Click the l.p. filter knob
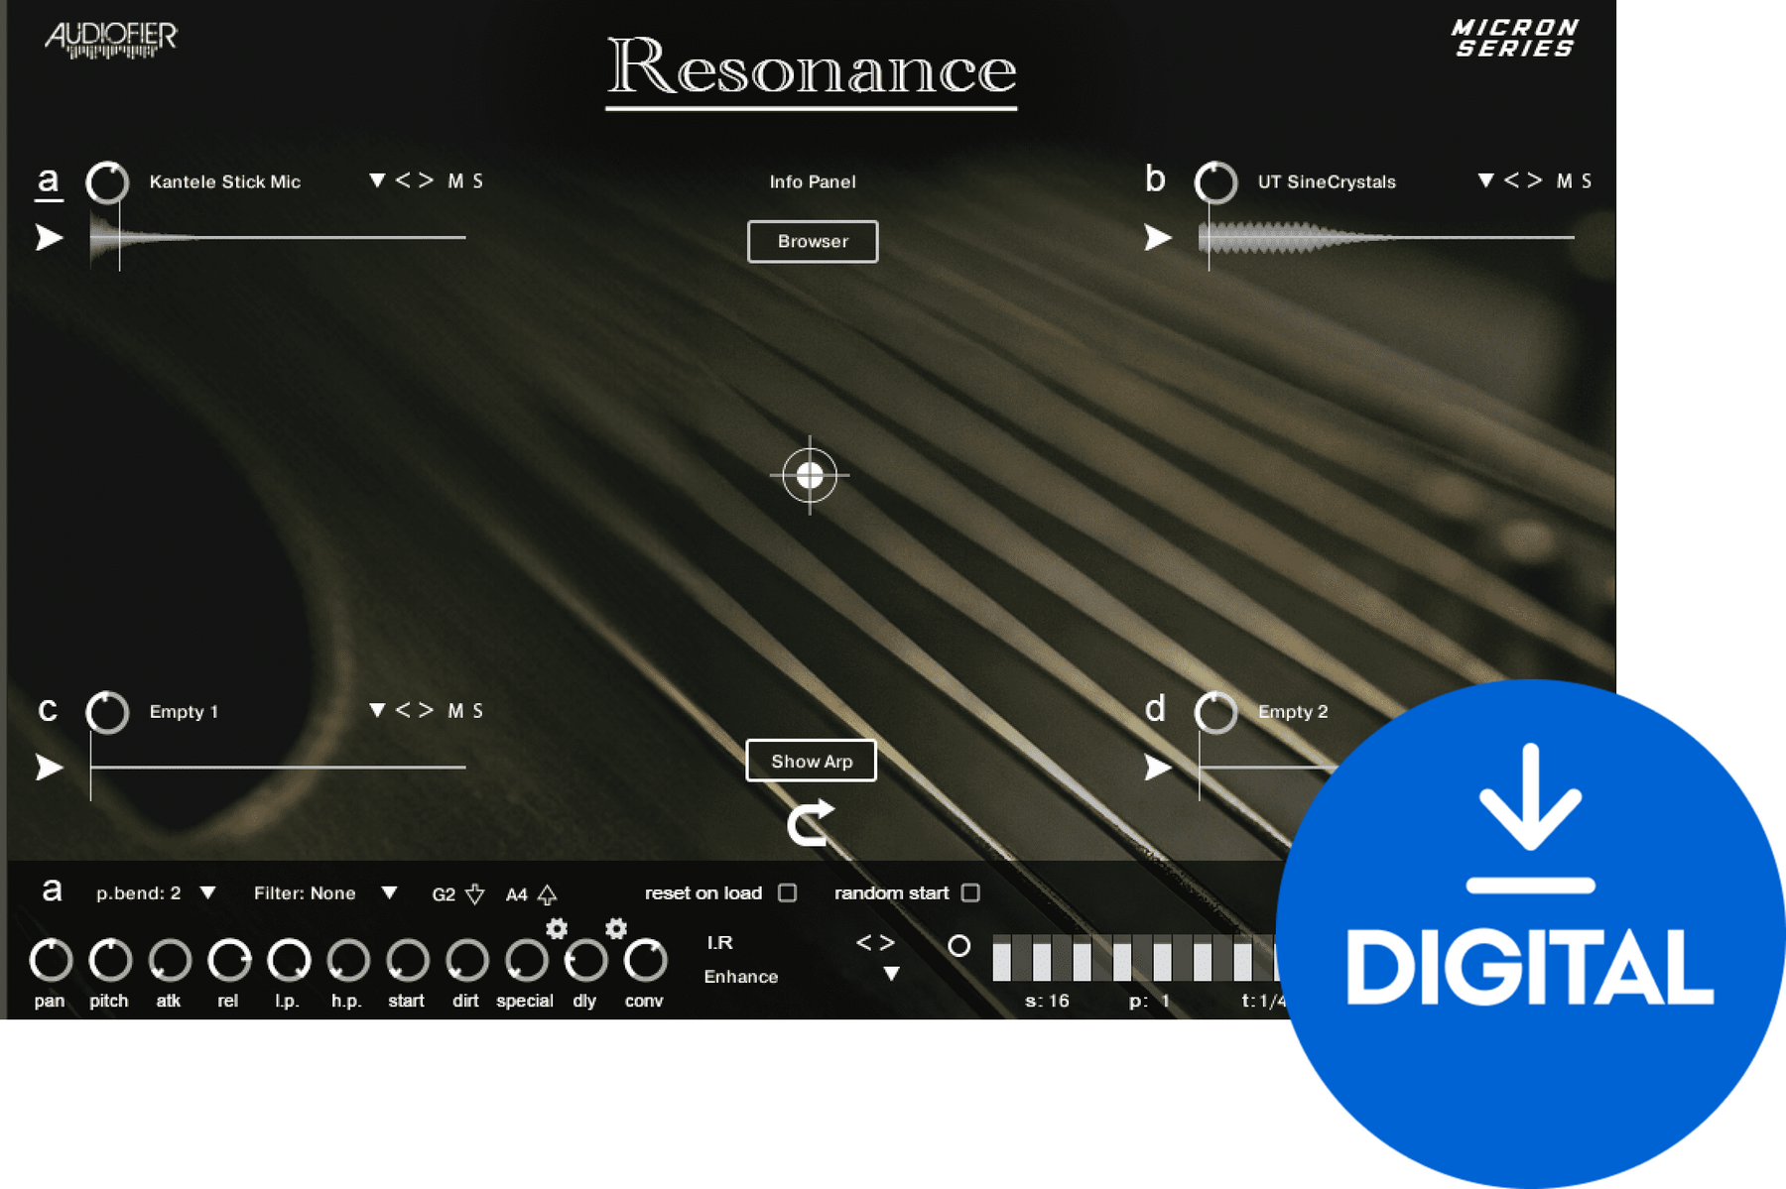Image resolution: width=1786 pixels, height=1189 pixels. (x=289, y=960)
